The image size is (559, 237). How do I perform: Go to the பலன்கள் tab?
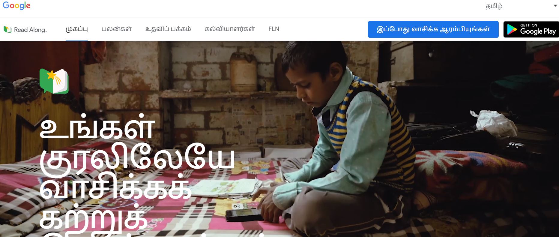point(116,29)
